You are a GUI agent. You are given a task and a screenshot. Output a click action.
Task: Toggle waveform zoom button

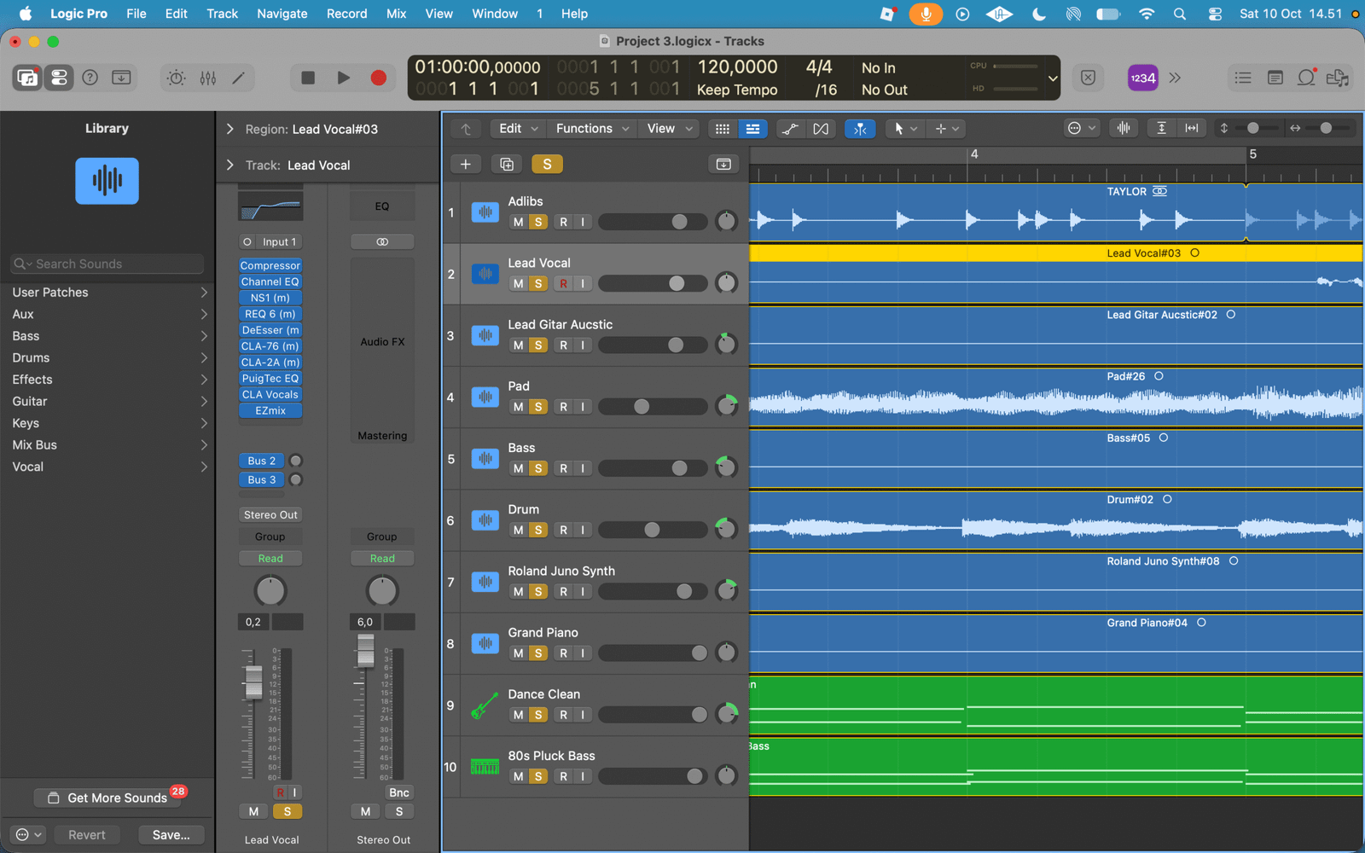[x=1124, y=128]
